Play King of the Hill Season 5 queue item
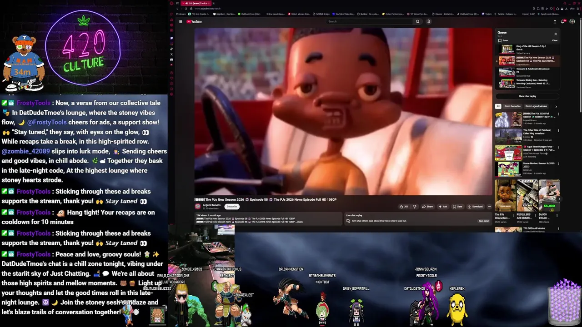This screenshot has height=327, width=582. pos(527,49)
